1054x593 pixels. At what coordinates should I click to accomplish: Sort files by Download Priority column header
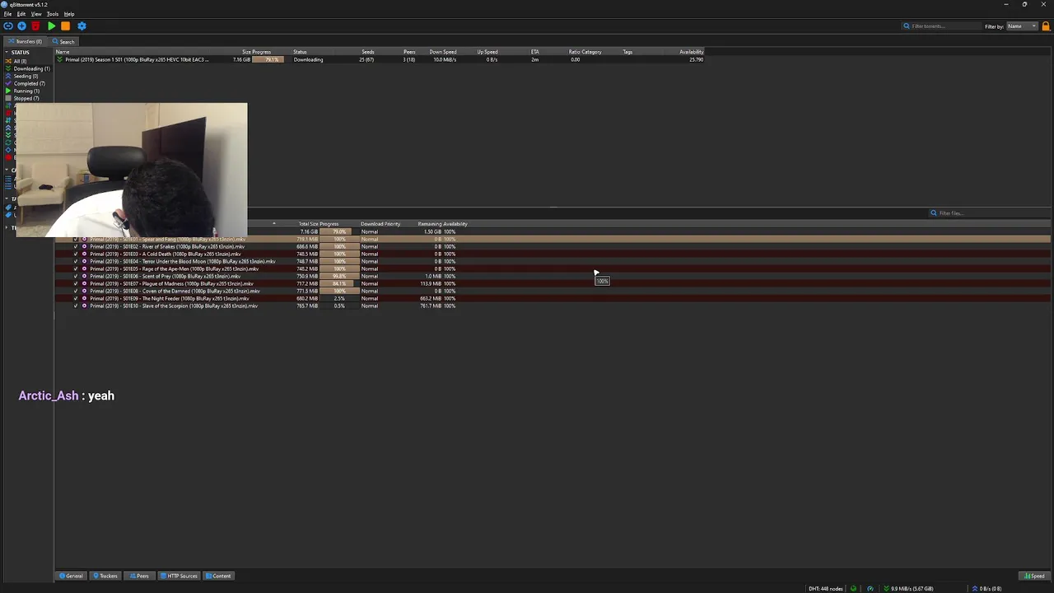[380, 224]
